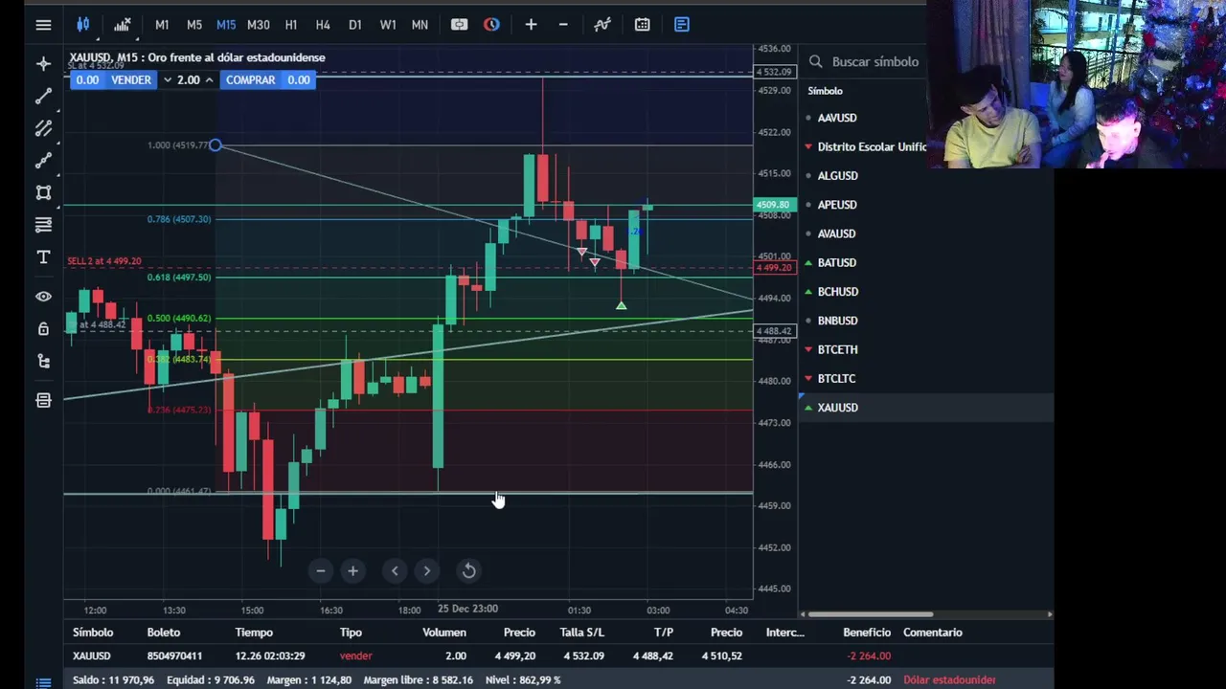Toggle visibility of drawn objects eye icon

coord(43,297)
